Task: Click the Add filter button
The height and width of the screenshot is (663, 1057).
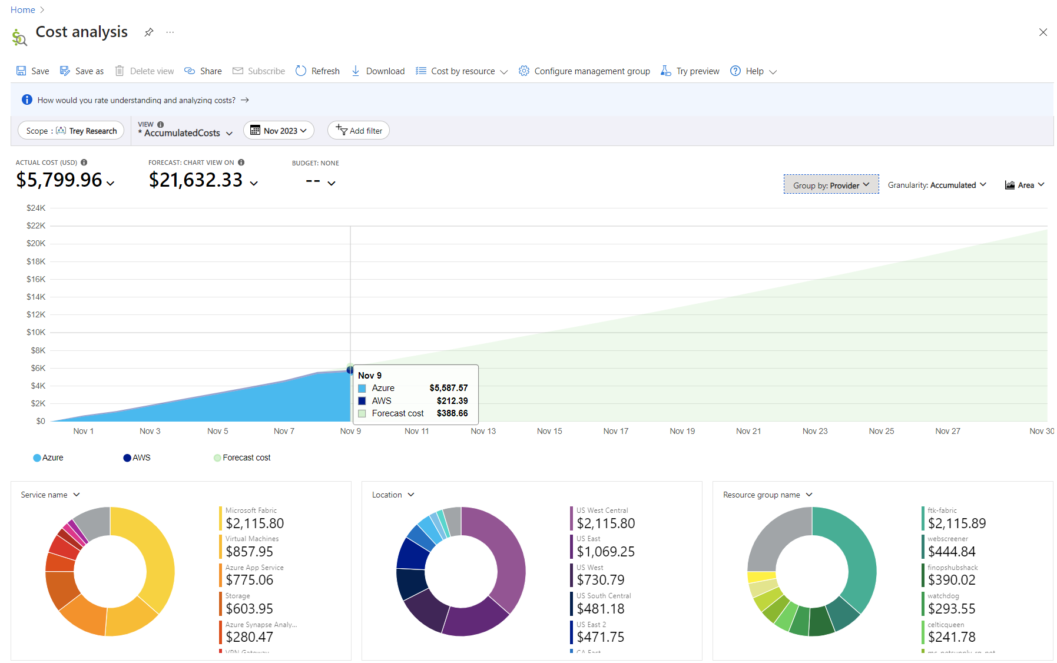Action: [x=359, y=131]
